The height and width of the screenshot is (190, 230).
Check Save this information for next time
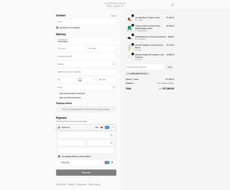click(x=57, y=94)
